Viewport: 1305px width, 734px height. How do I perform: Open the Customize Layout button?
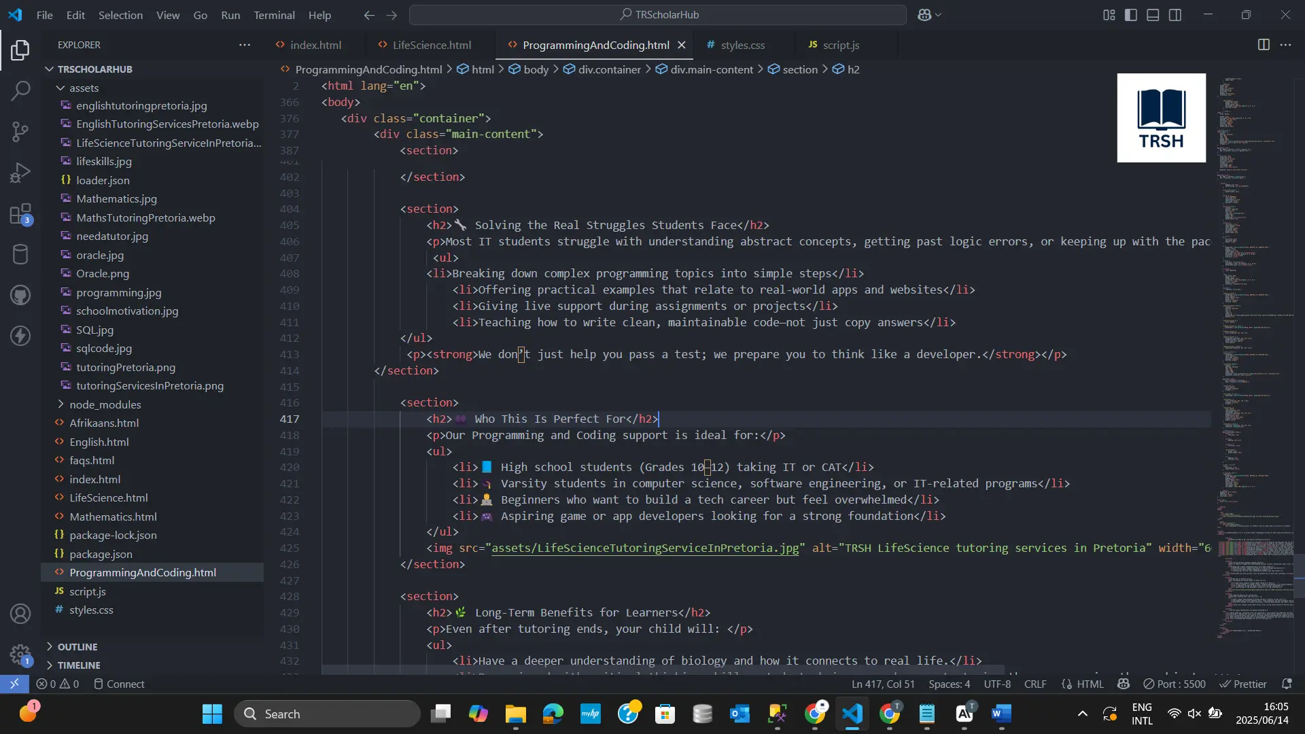(x=1109, y=15)
